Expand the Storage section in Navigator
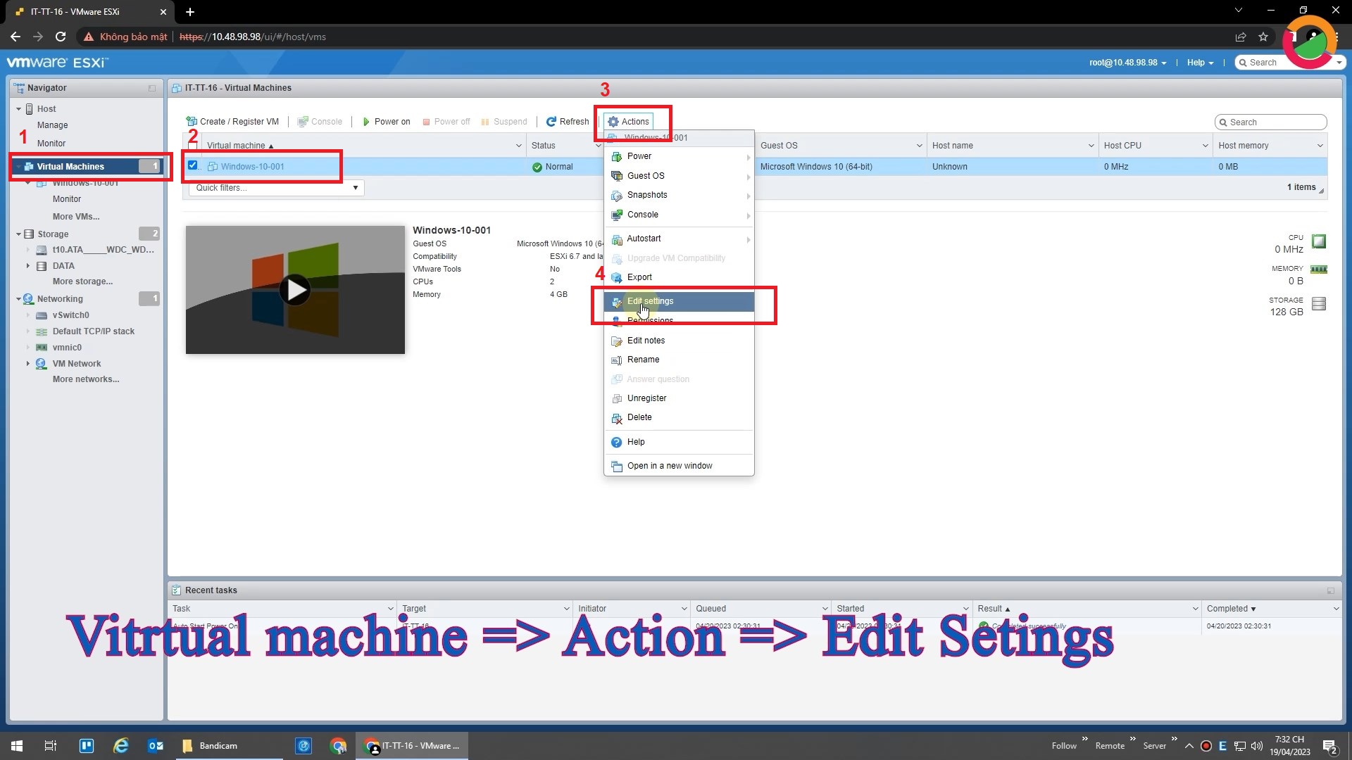The width and height of the screenshot is (1352, 760). (x=18, y=233)
